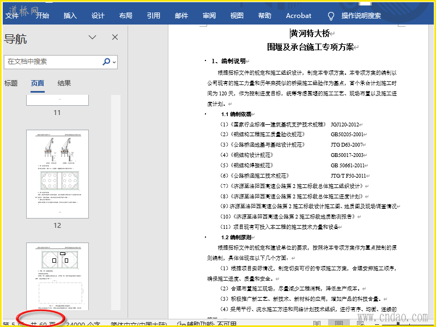Image resolution: width=436 pixels, height=327 pixels.
Task: Expand search options dropdown arrow
Action: tap(114, 62)
